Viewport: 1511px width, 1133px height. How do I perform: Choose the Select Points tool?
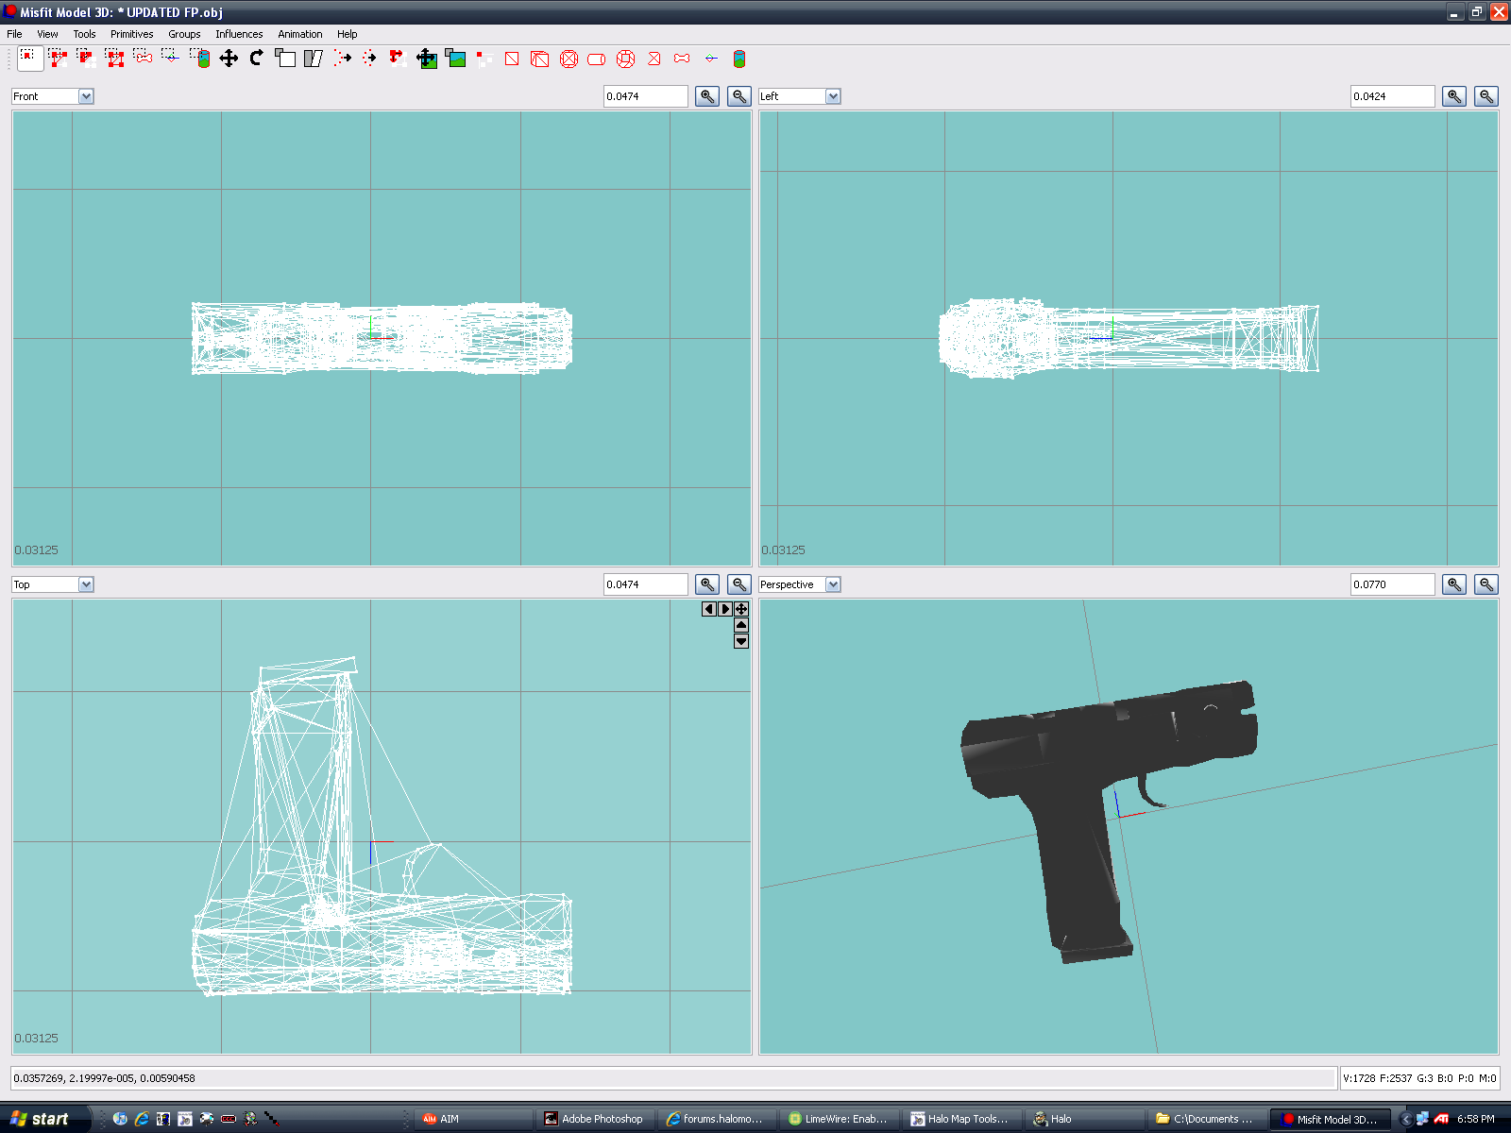click(171, 59)
